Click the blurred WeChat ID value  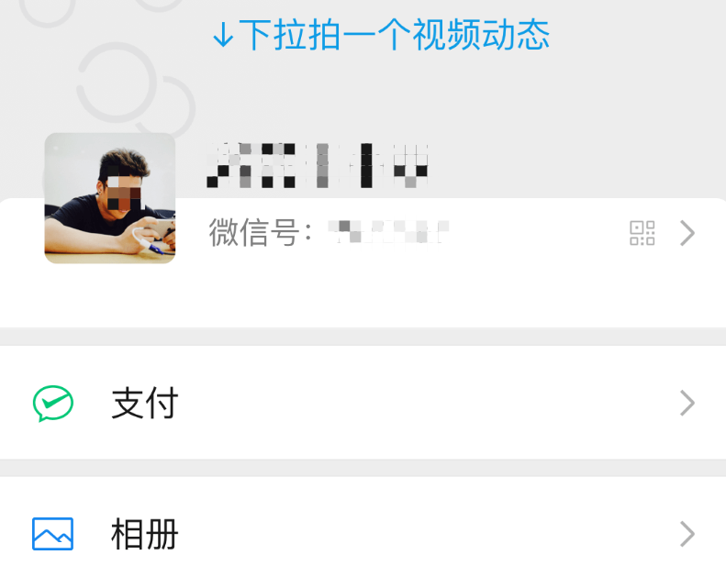(x=388, y=232)
